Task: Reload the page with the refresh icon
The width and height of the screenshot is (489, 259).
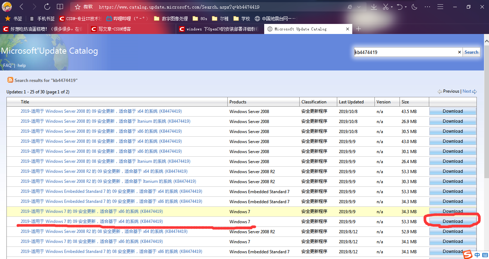Action: [x=47, y=7]
